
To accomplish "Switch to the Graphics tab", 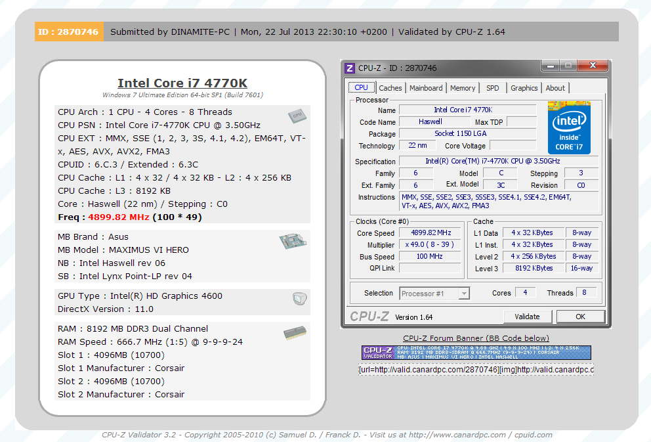I will 524,88.
